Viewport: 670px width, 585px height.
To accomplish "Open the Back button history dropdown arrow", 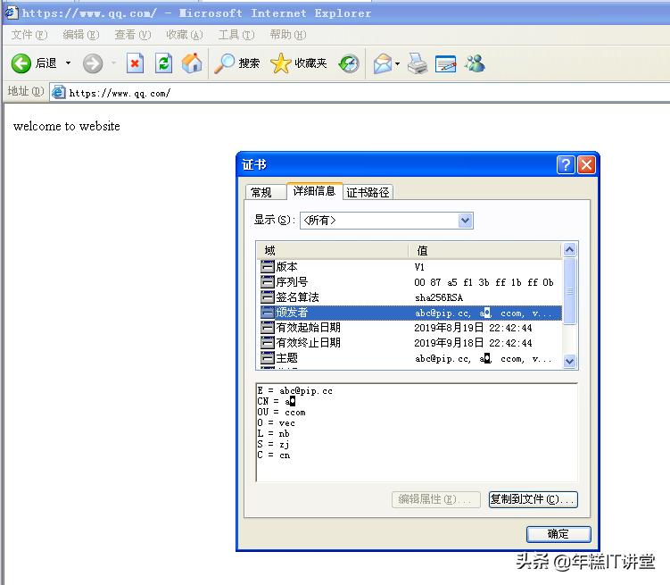I will click(68, 63).
